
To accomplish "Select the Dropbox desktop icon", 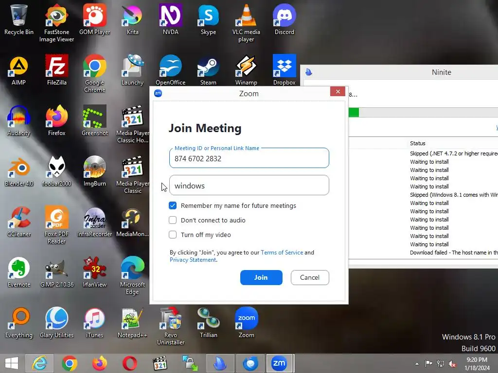I will pyautogui.click(x=284, y=70).
